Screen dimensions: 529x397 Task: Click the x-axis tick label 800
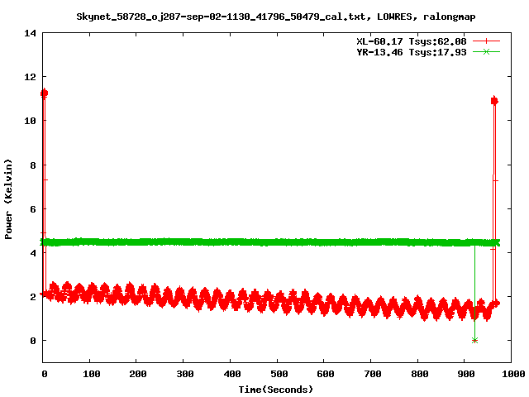420,374
